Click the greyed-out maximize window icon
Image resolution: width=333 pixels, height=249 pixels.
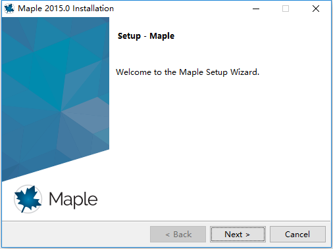(286, 9)
